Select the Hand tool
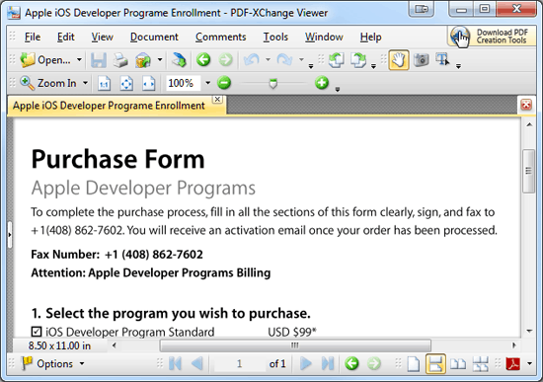543x382 pixels. coord(399,60)
